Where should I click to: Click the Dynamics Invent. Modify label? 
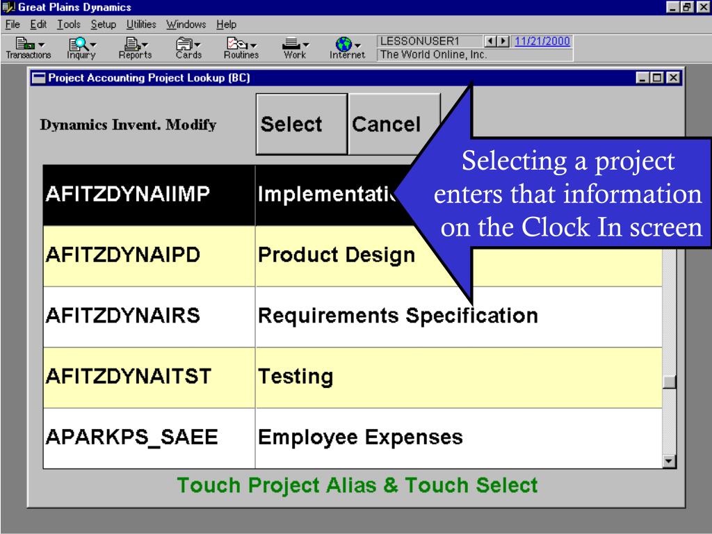tap(128, 125)
